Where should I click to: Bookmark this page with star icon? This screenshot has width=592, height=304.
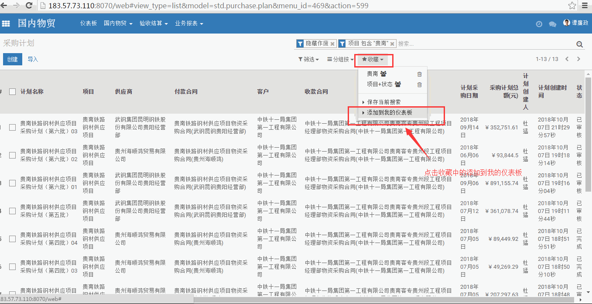[x=572, y=6]
